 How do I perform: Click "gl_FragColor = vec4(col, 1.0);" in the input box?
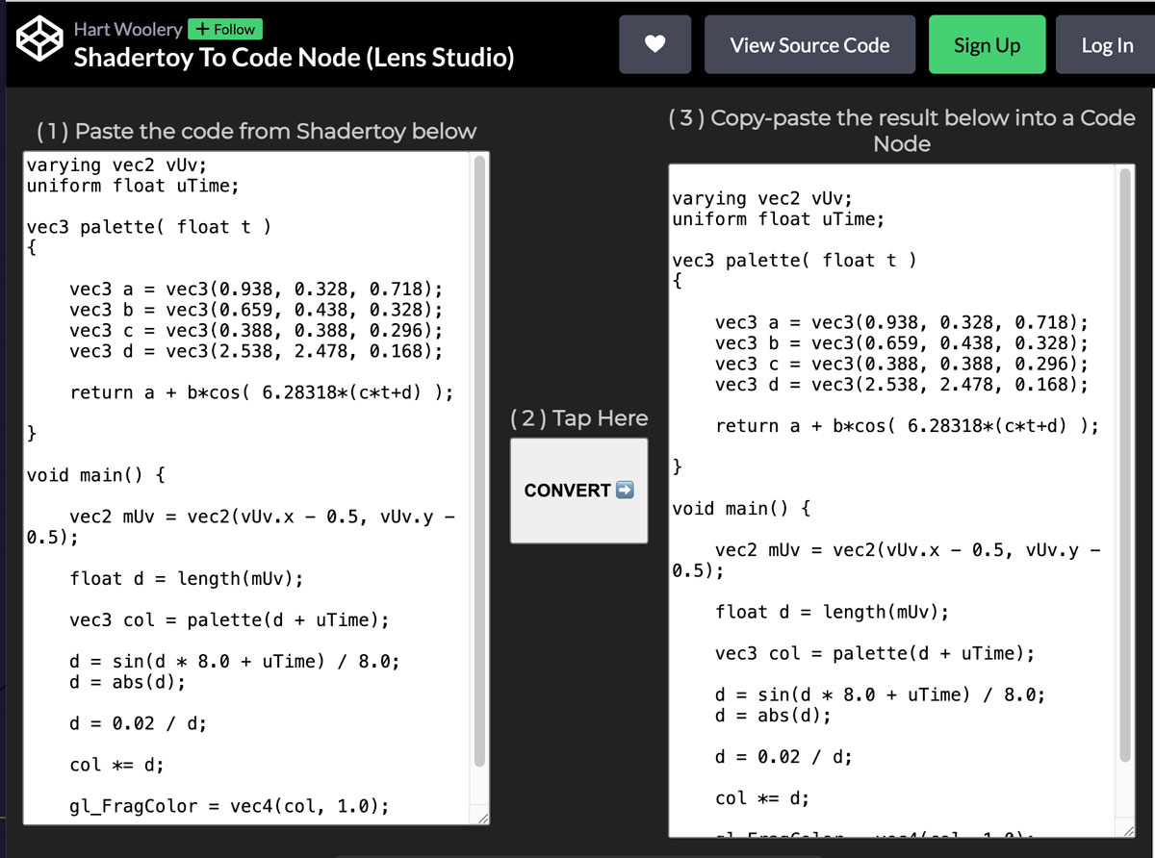point(230,806)
